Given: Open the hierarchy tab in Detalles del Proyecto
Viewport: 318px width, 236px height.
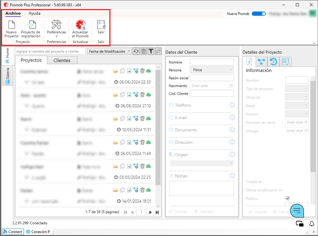Looking at the screenshot, I should 261,62.
